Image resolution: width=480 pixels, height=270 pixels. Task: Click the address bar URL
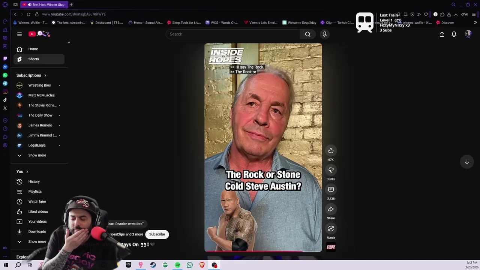click(74, 14)
